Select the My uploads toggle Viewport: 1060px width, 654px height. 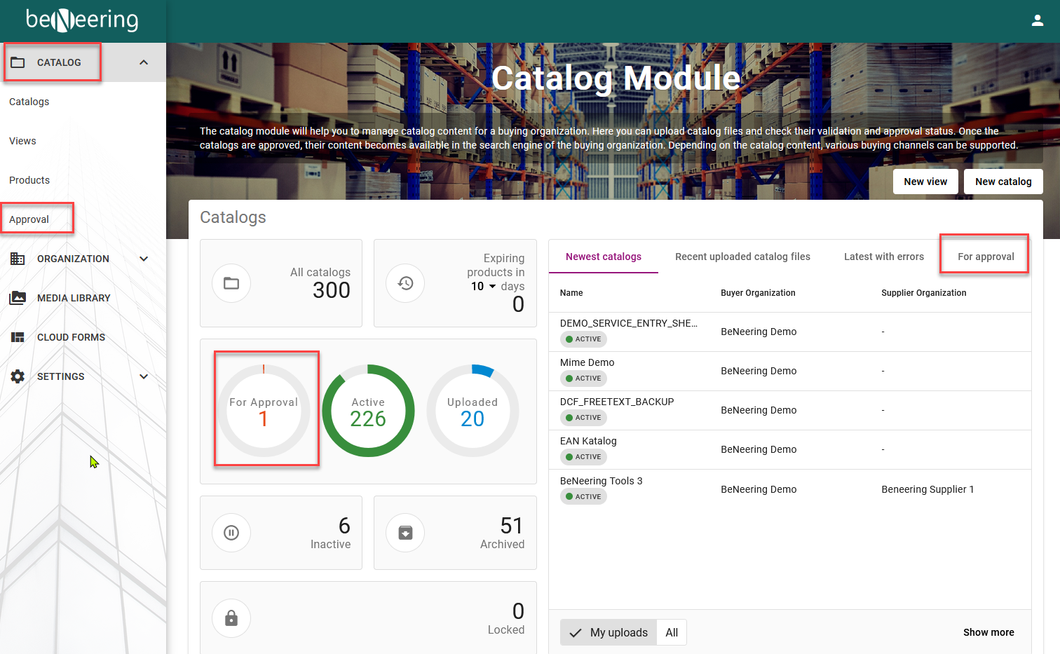tap(609, 632)
